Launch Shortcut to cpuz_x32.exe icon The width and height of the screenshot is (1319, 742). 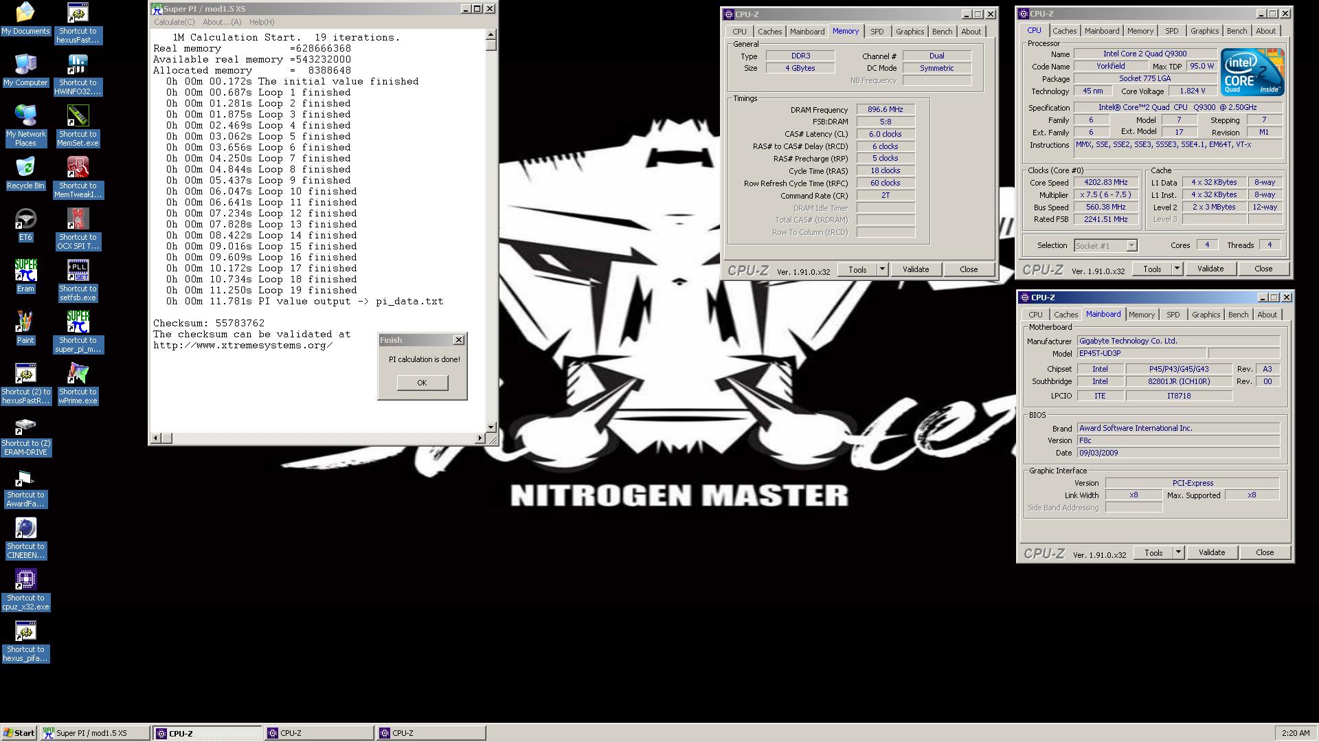[25, 590]
